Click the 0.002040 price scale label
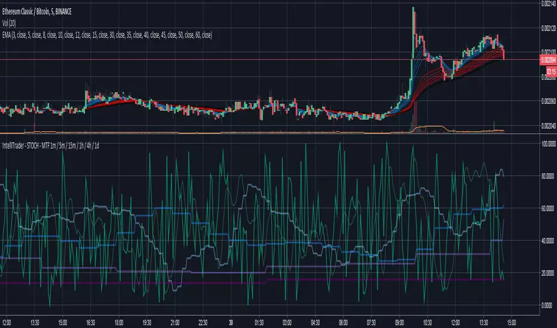This screenshot has width=557, height=328. coord(549,125)
